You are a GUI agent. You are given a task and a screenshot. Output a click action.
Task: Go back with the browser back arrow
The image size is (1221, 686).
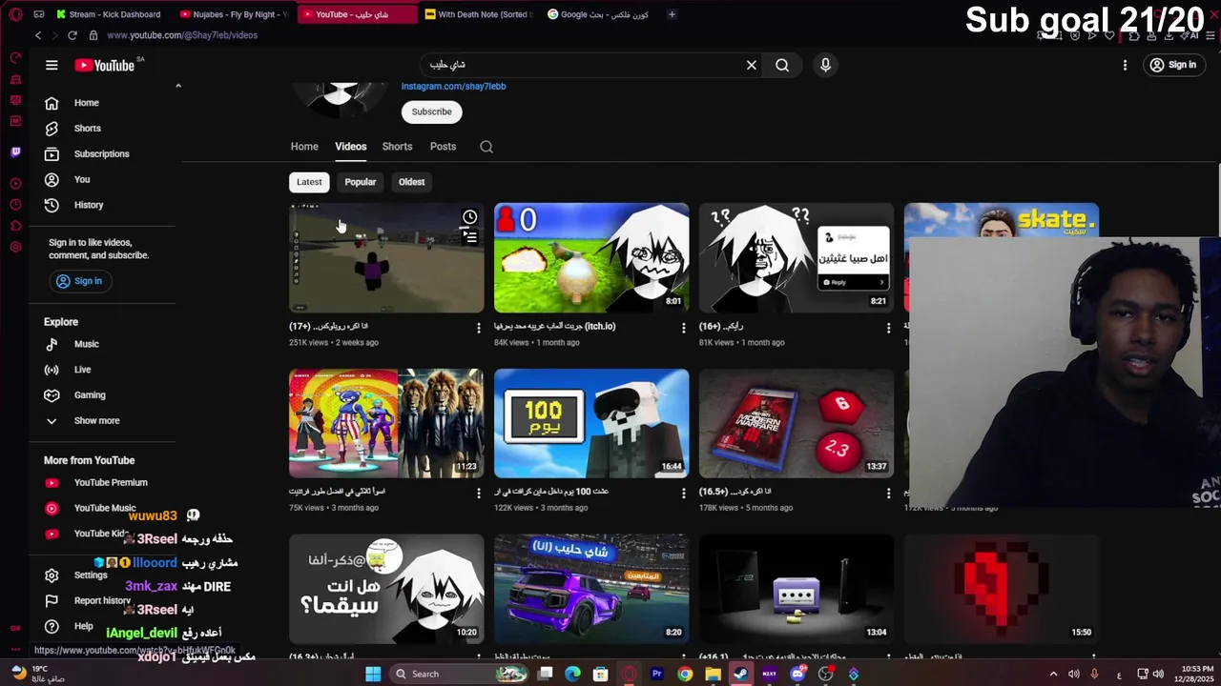pyautogui.click(x=38, y=35)
